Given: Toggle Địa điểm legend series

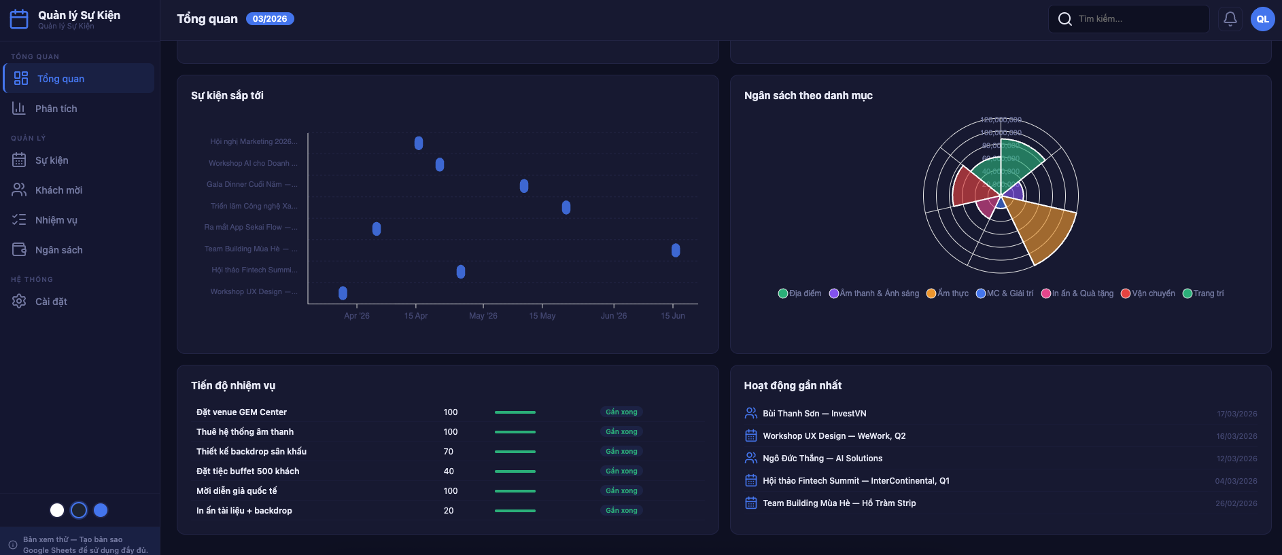Looking at the screenshot, I should pos(799,293).
